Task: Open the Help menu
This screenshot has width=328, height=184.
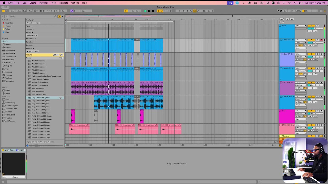Action: point(84,3)
